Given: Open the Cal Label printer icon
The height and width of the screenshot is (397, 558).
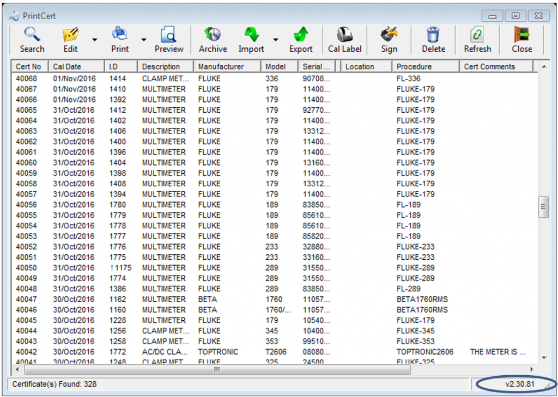Looking at the screenshot, I should [x=344, y=35].
